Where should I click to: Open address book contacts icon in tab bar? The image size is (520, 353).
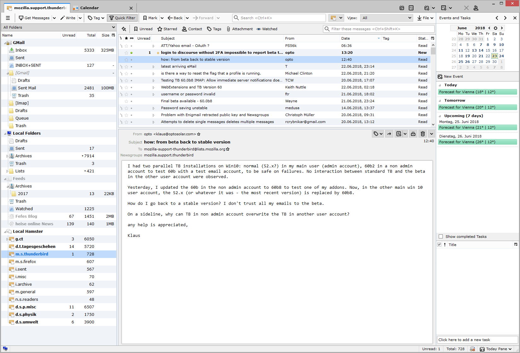click(x=476, y=8)
